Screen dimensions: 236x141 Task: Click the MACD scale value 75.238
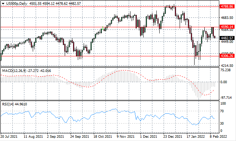click(x=225, y=70)
